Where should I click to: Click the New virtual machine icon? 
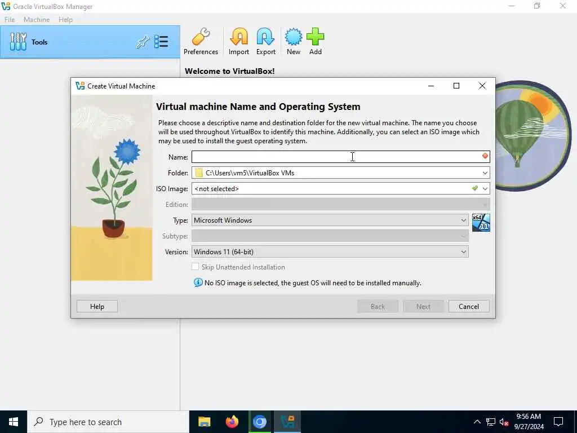coord(293,41)
